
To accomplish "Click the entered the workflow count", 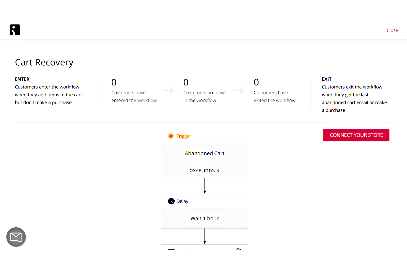I will click(114, 82).
